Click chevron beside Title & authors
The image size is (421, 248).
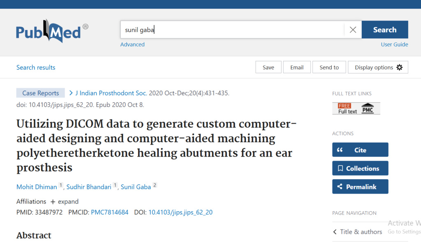pos(335,232)
